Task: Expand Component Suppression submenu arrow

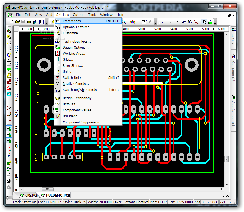Action: [x=120, y=122]
